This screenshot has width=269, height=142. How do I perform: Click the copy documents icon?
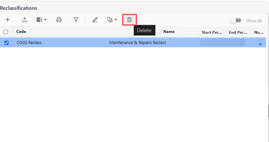point(110,20)
